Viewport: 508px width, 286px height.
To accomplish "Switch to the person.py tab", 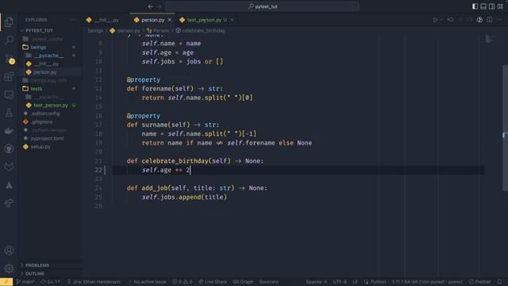I will click(152, 20).
